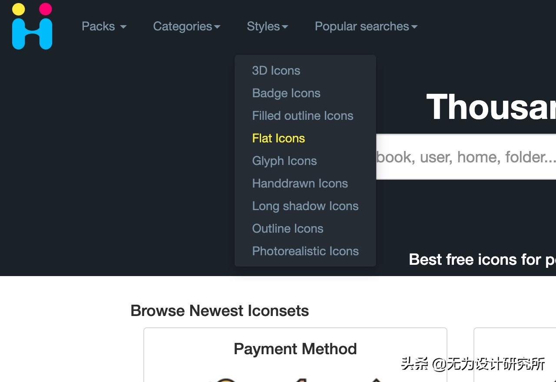
Task: Select Handdrawn Icons option
Action: pos(300,184)
